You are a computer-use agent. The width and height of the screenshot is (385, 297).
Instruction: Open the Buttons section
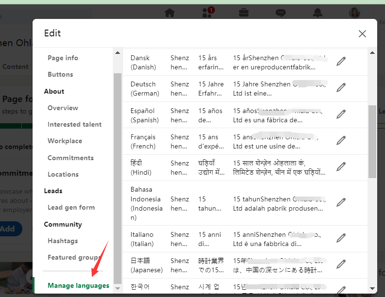pos(60,75)
